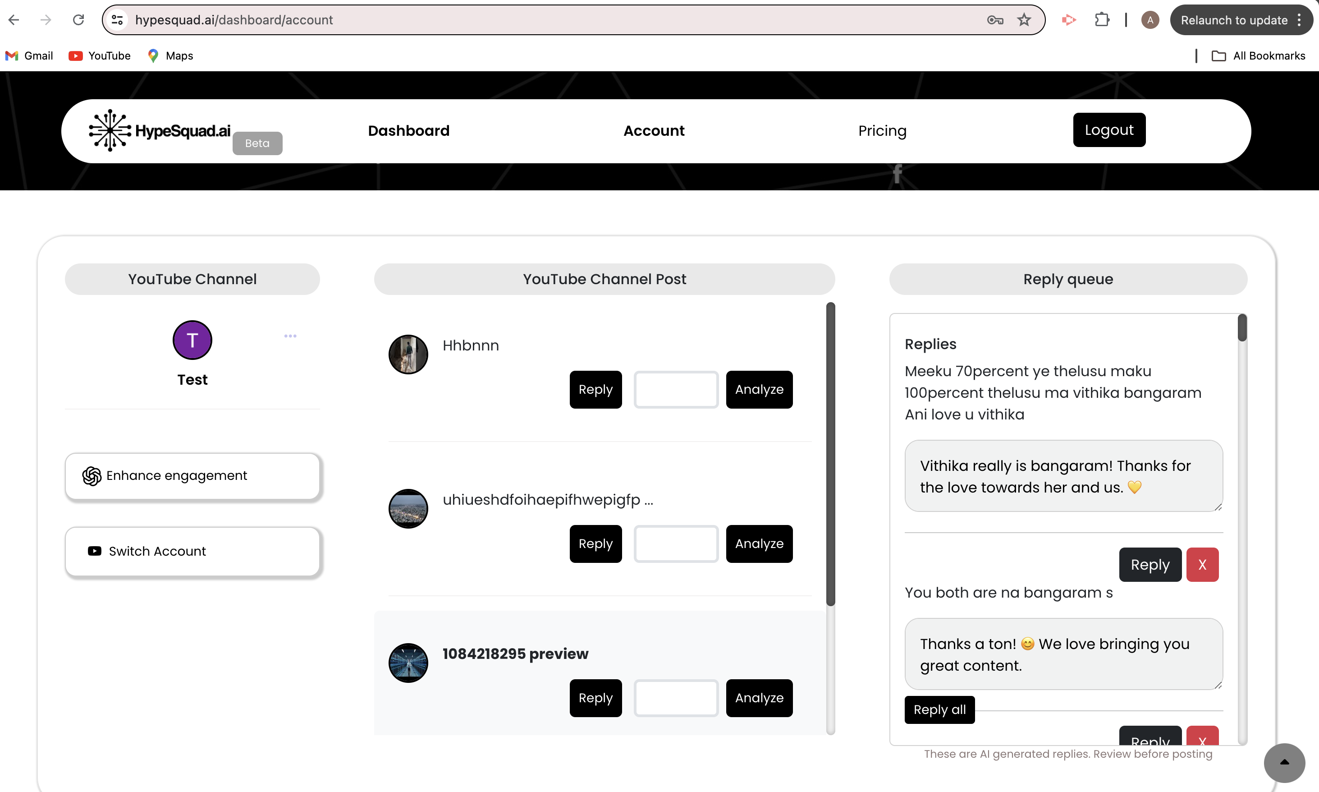The width and height of the screenshot is (1319, 792).
Task: Open site settings in the address bar
Action: (x=117, y=20)
